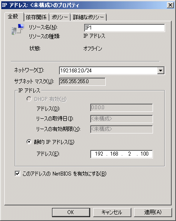Click the サブネット マスク field 255.255.255.0
This screenshot has height=221, width=176.
click(82, 81)
